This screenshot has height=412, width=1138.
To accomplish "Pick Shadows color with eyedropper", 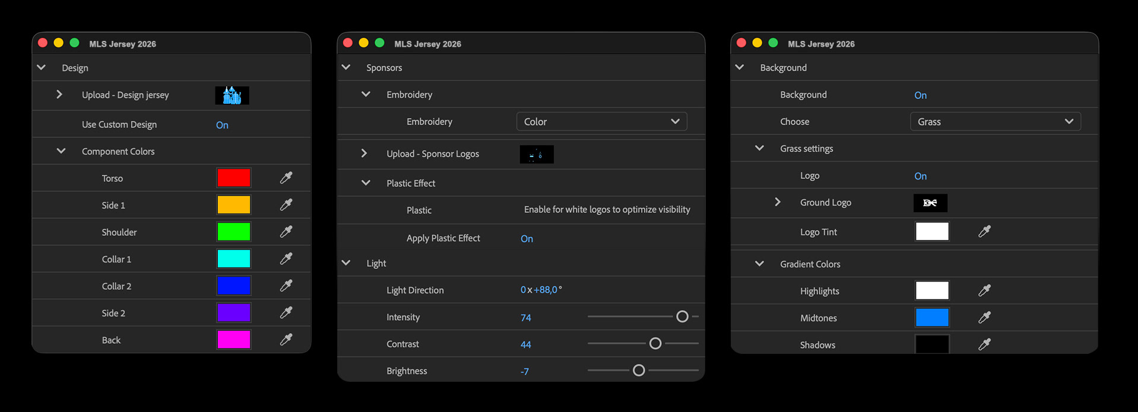I will pos(984,344).
